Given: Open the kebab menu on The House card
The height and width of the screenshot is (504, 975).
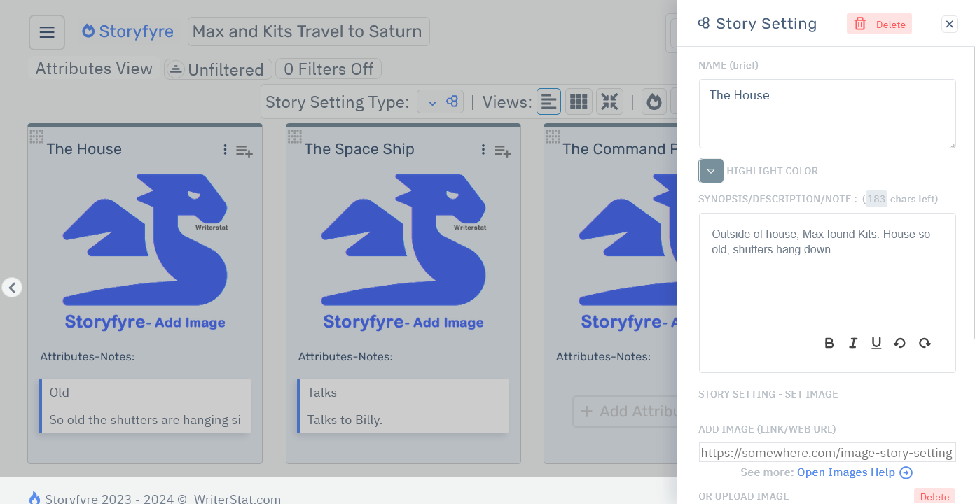Looking at the screenshot, I should coord(225,150).
